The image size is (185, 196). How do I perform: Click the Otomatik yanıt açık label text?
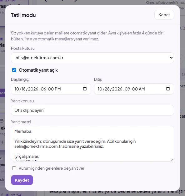(x=38, y=70)
